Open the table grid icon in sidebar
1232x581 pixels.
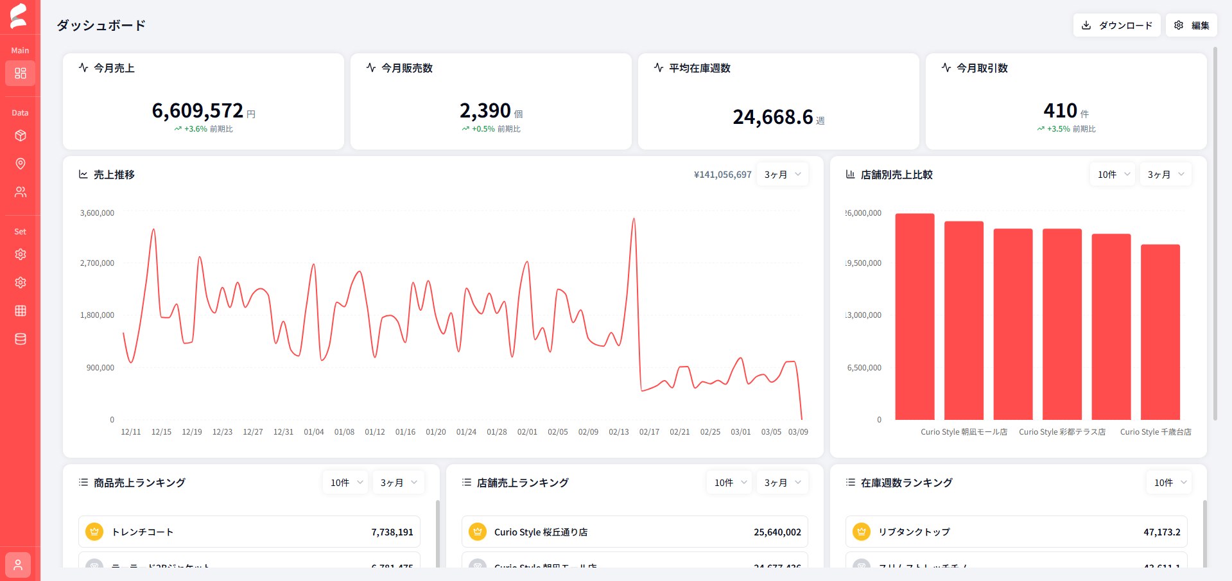tap(20, 311)
